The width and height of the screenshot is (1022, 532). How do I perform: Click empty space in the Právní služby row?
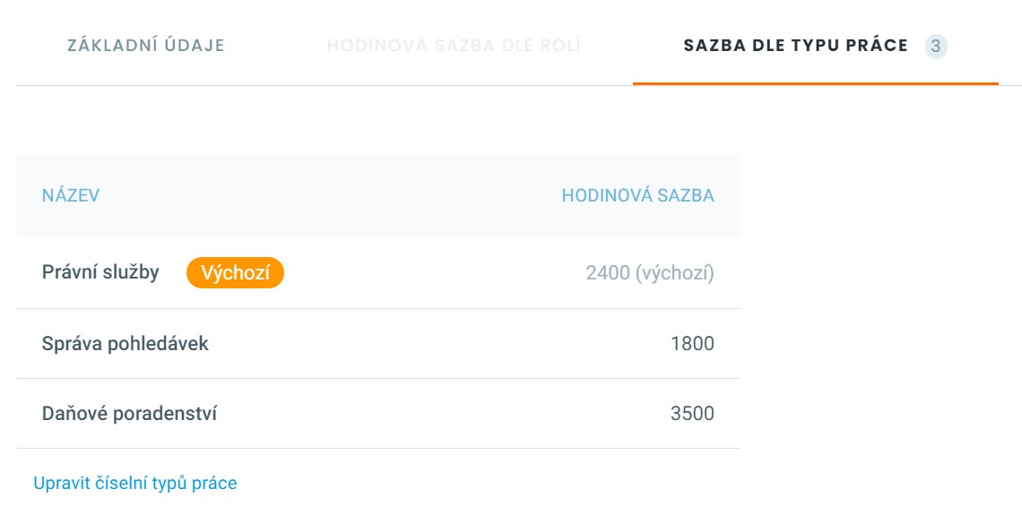coord(430,273)
